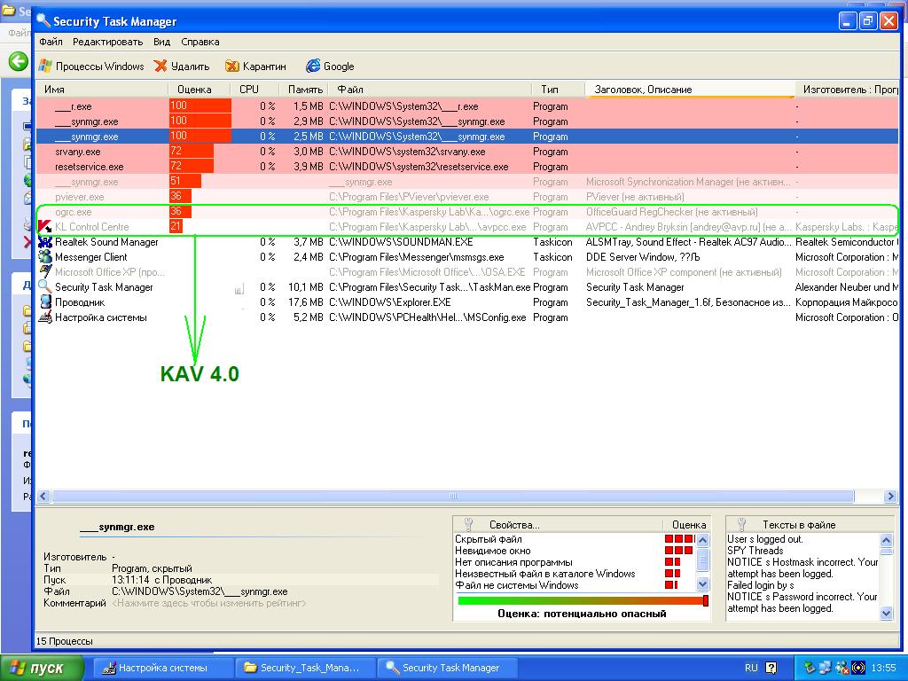
Task: Click the RU language indicator
Action: pyautogui.click(x=751, y=668)
